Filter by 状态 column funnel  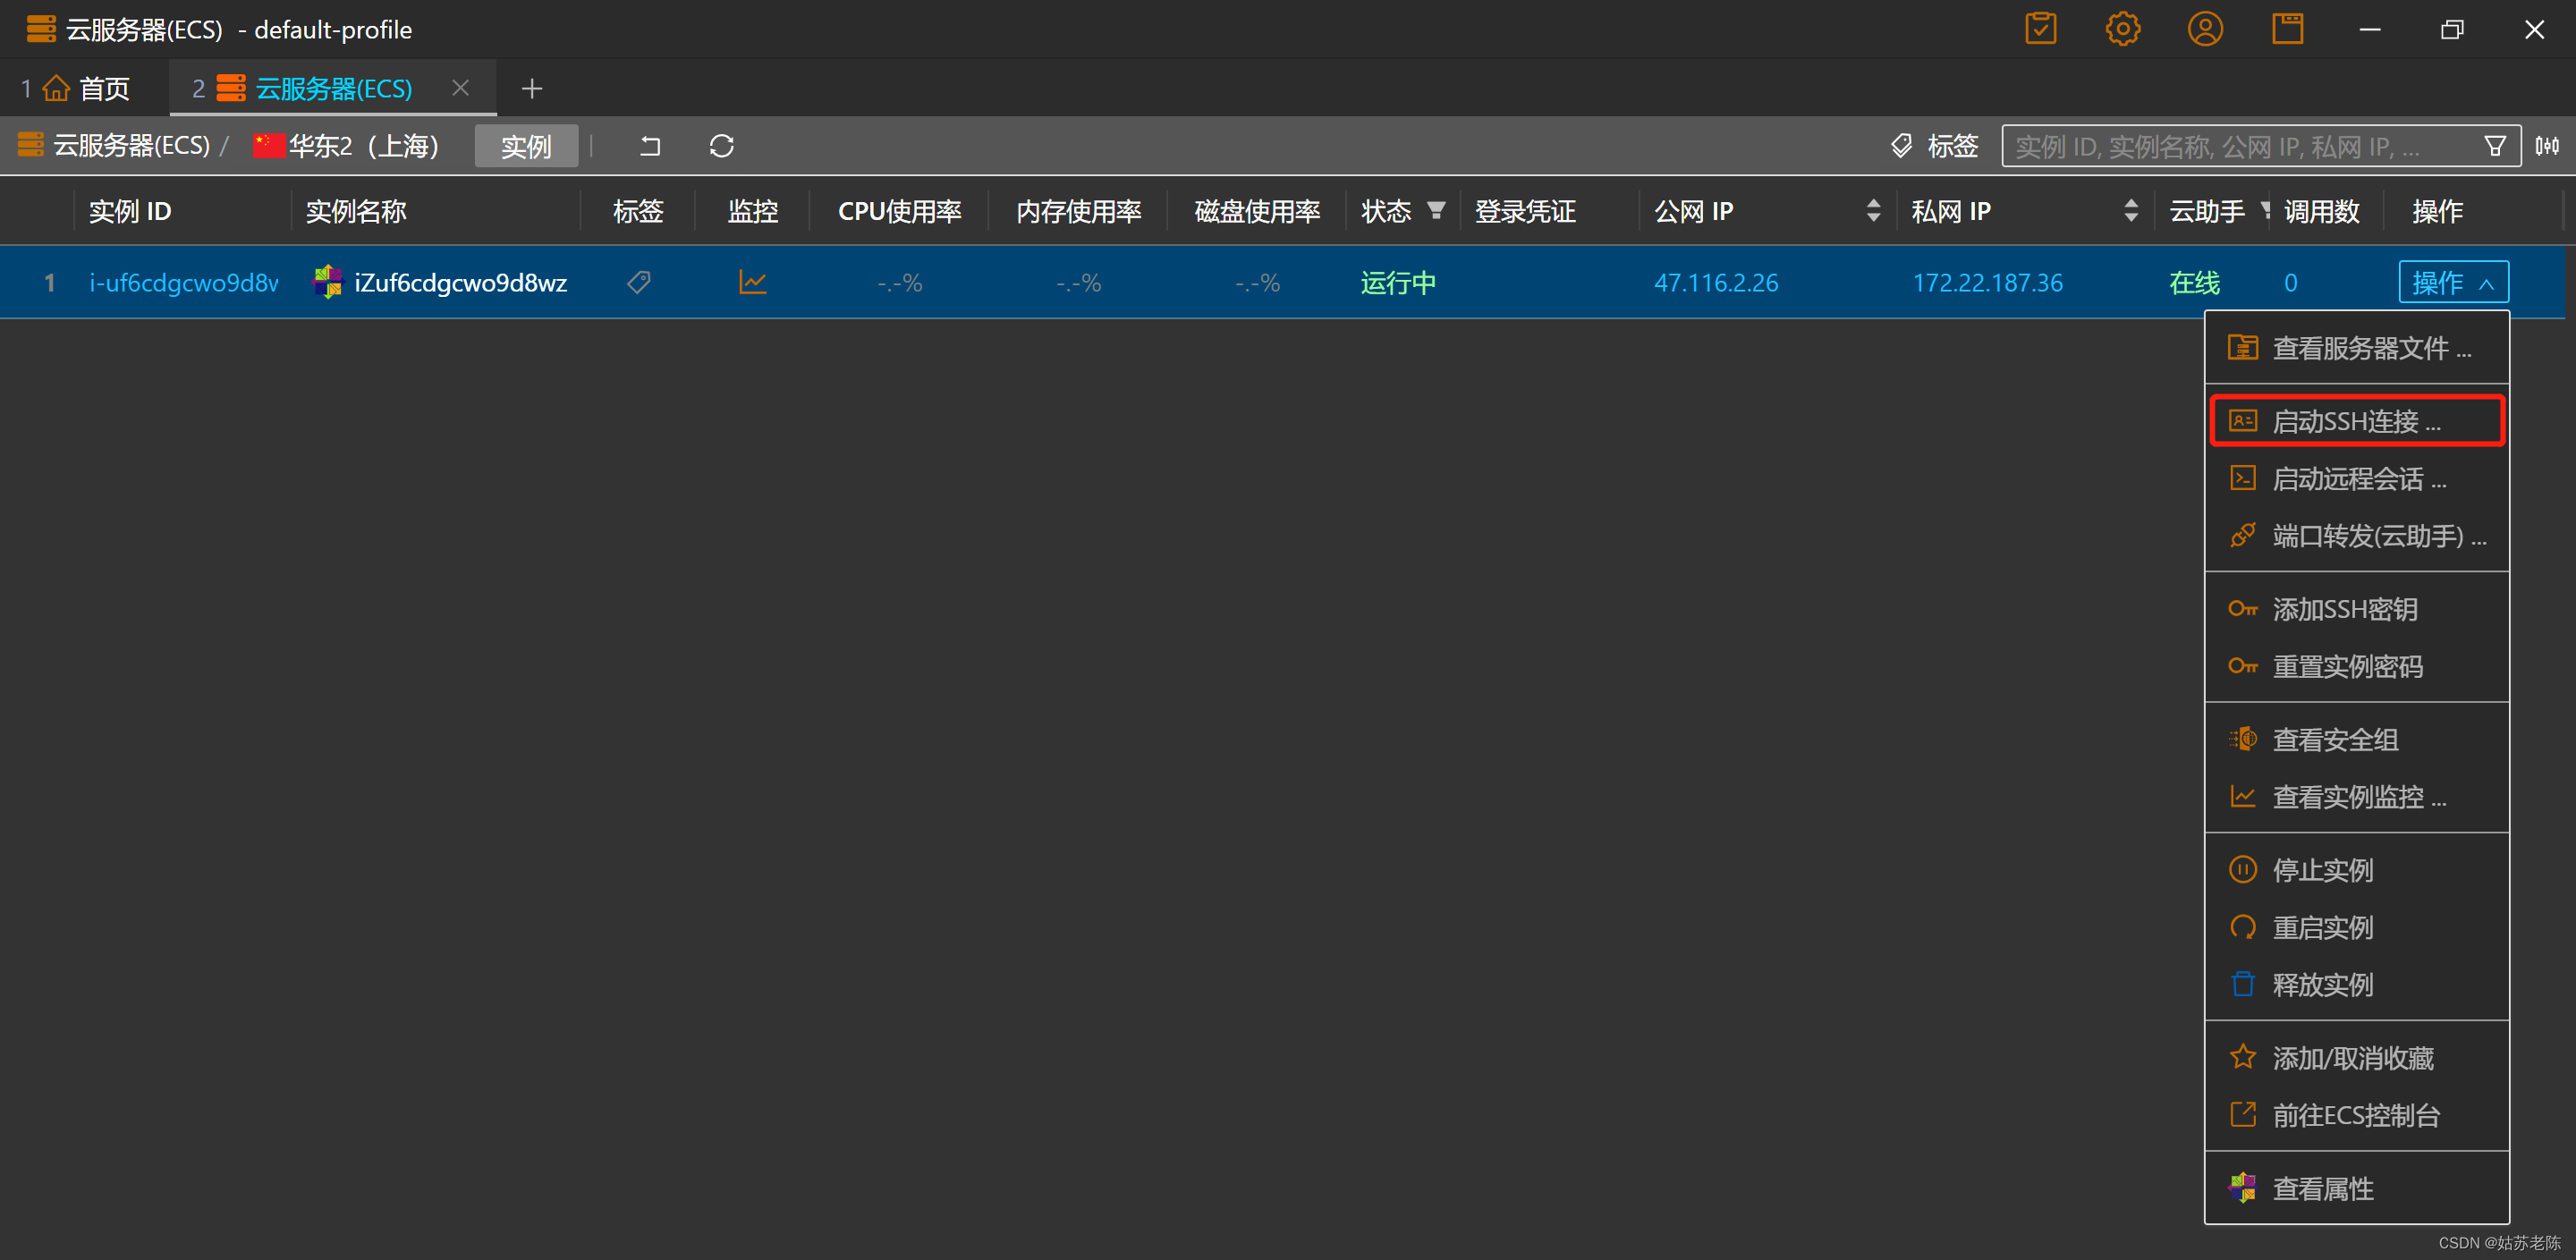point(1436,211)
